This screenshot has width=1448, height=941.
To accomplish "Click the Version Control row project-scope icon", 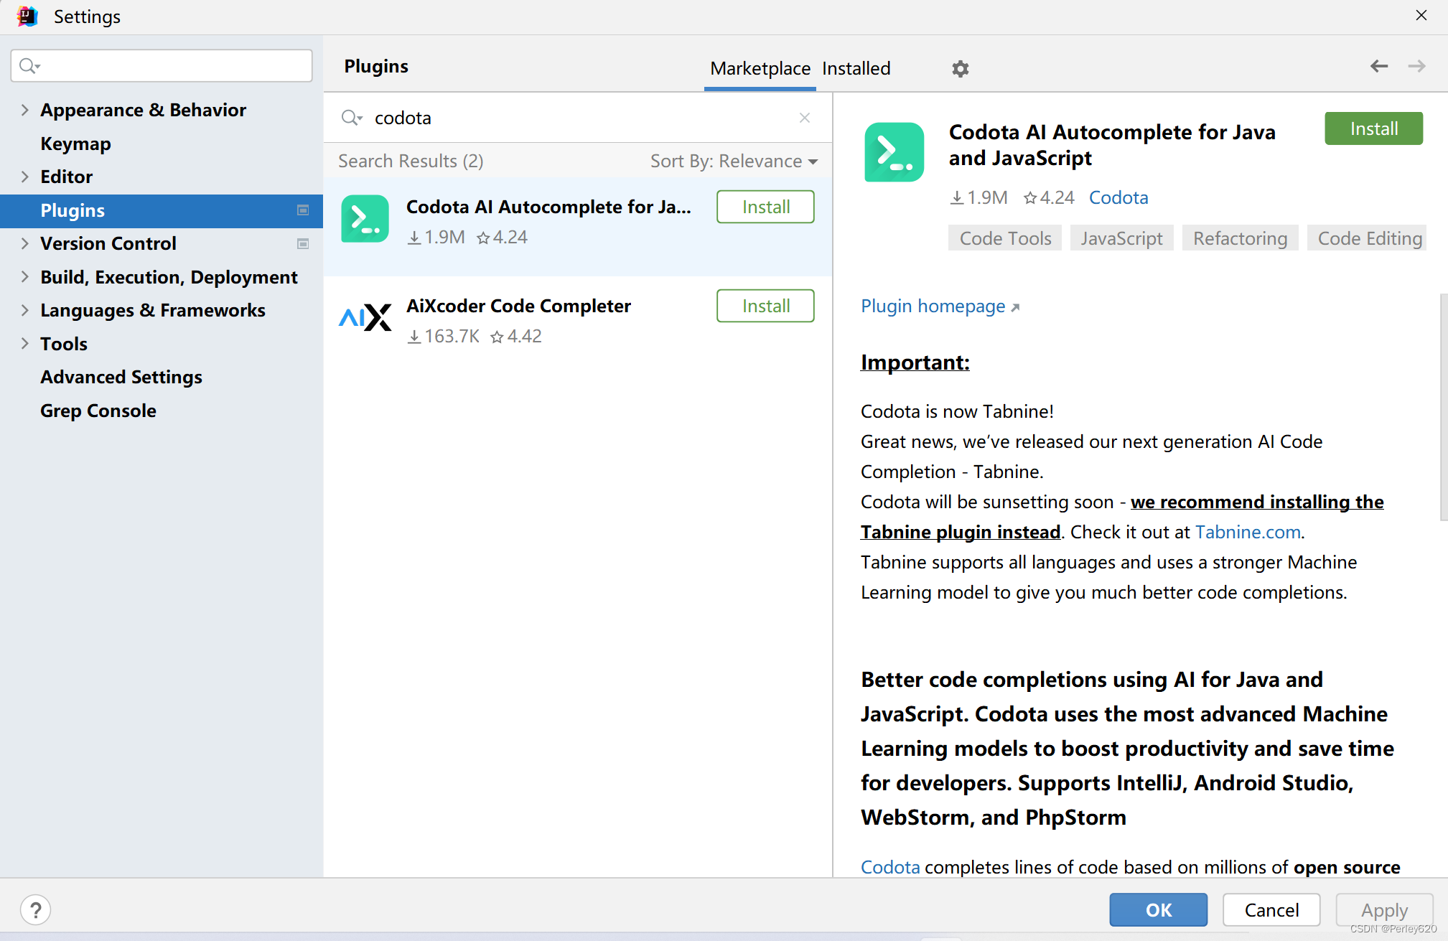I will click(x=303, y=244).
